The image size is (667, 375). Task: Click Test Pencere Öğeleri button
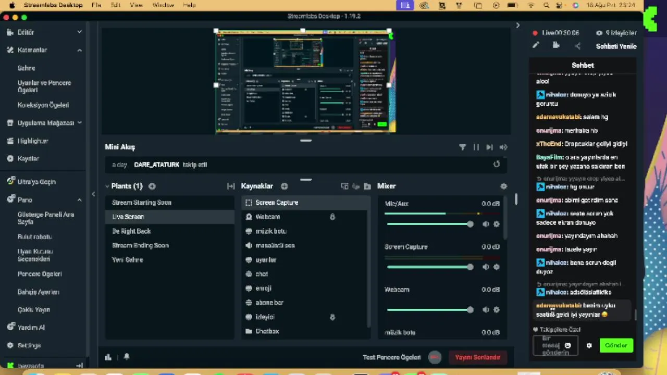391,357
